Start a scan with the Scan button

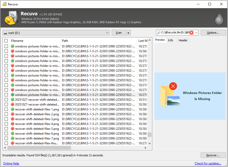coord(119,33)
